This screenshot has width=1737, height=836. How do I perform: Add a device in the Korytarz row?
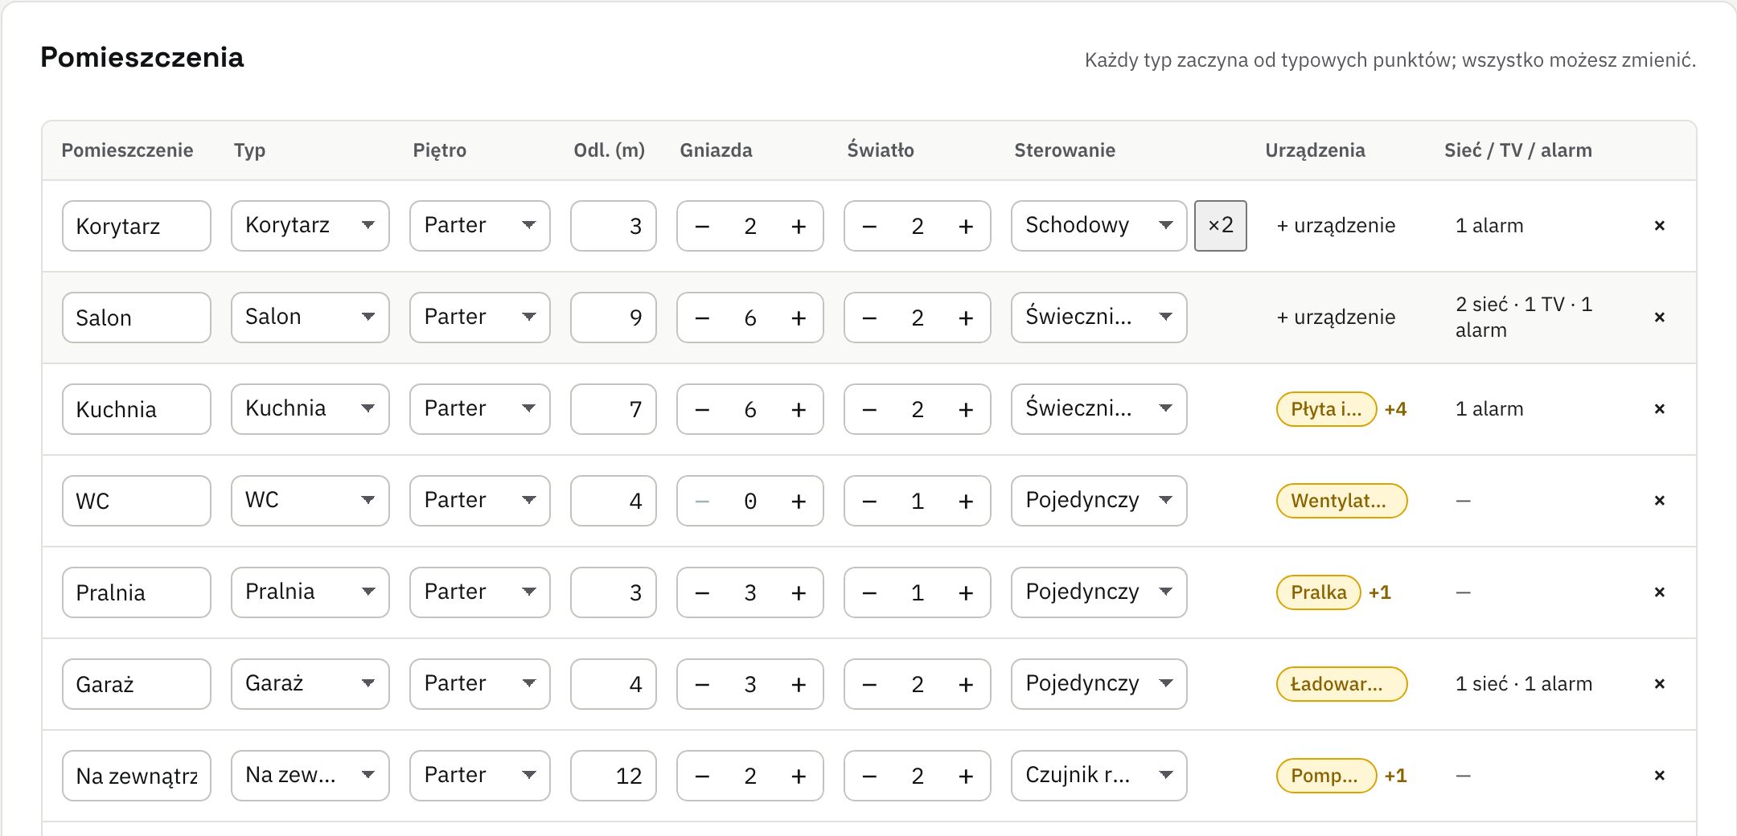(x=1336, y=226)
